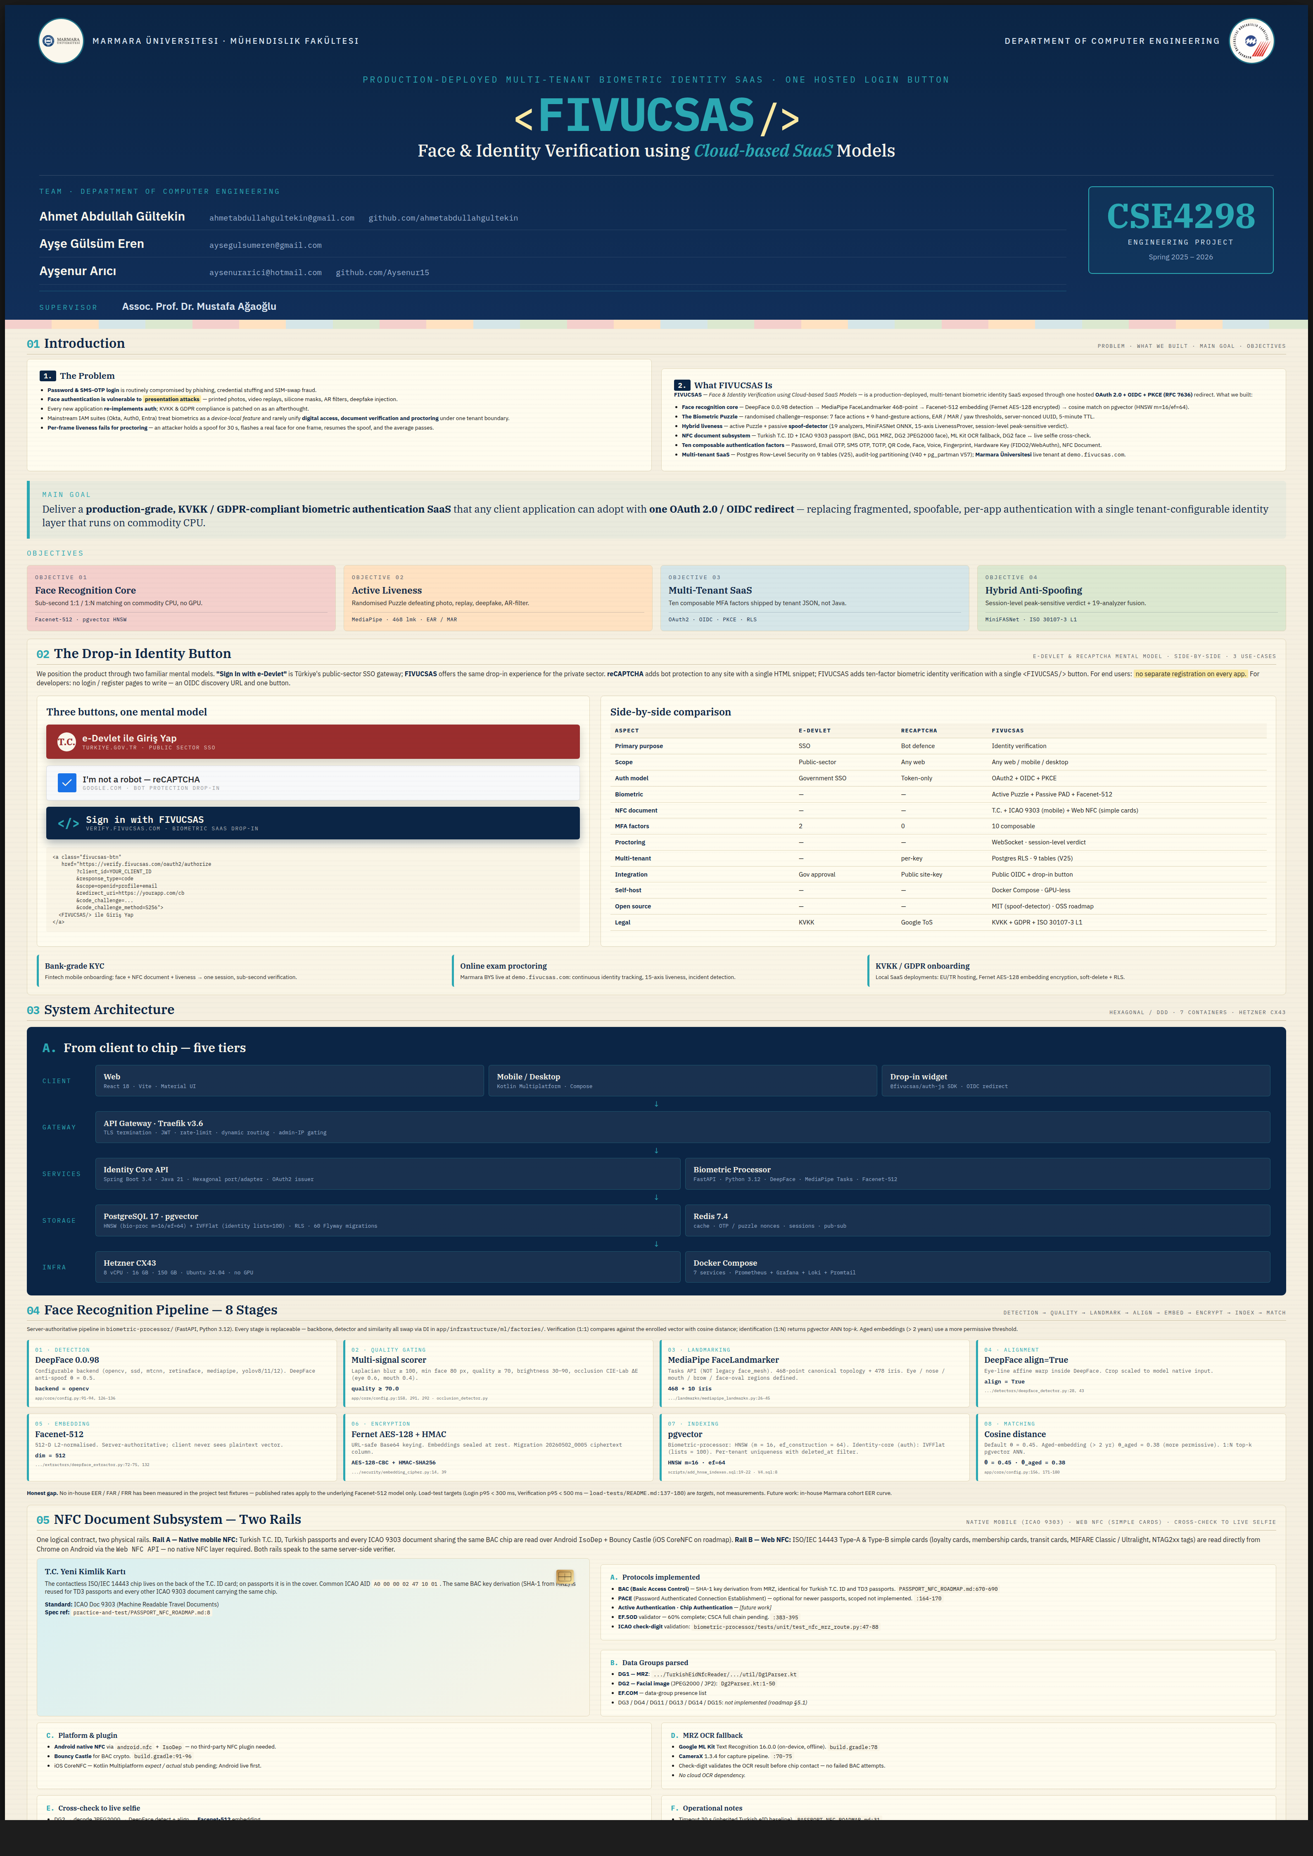Click the DeepFace 0.0.98 detection stage card
Screen dimensions: 1313x1856
181,1373
